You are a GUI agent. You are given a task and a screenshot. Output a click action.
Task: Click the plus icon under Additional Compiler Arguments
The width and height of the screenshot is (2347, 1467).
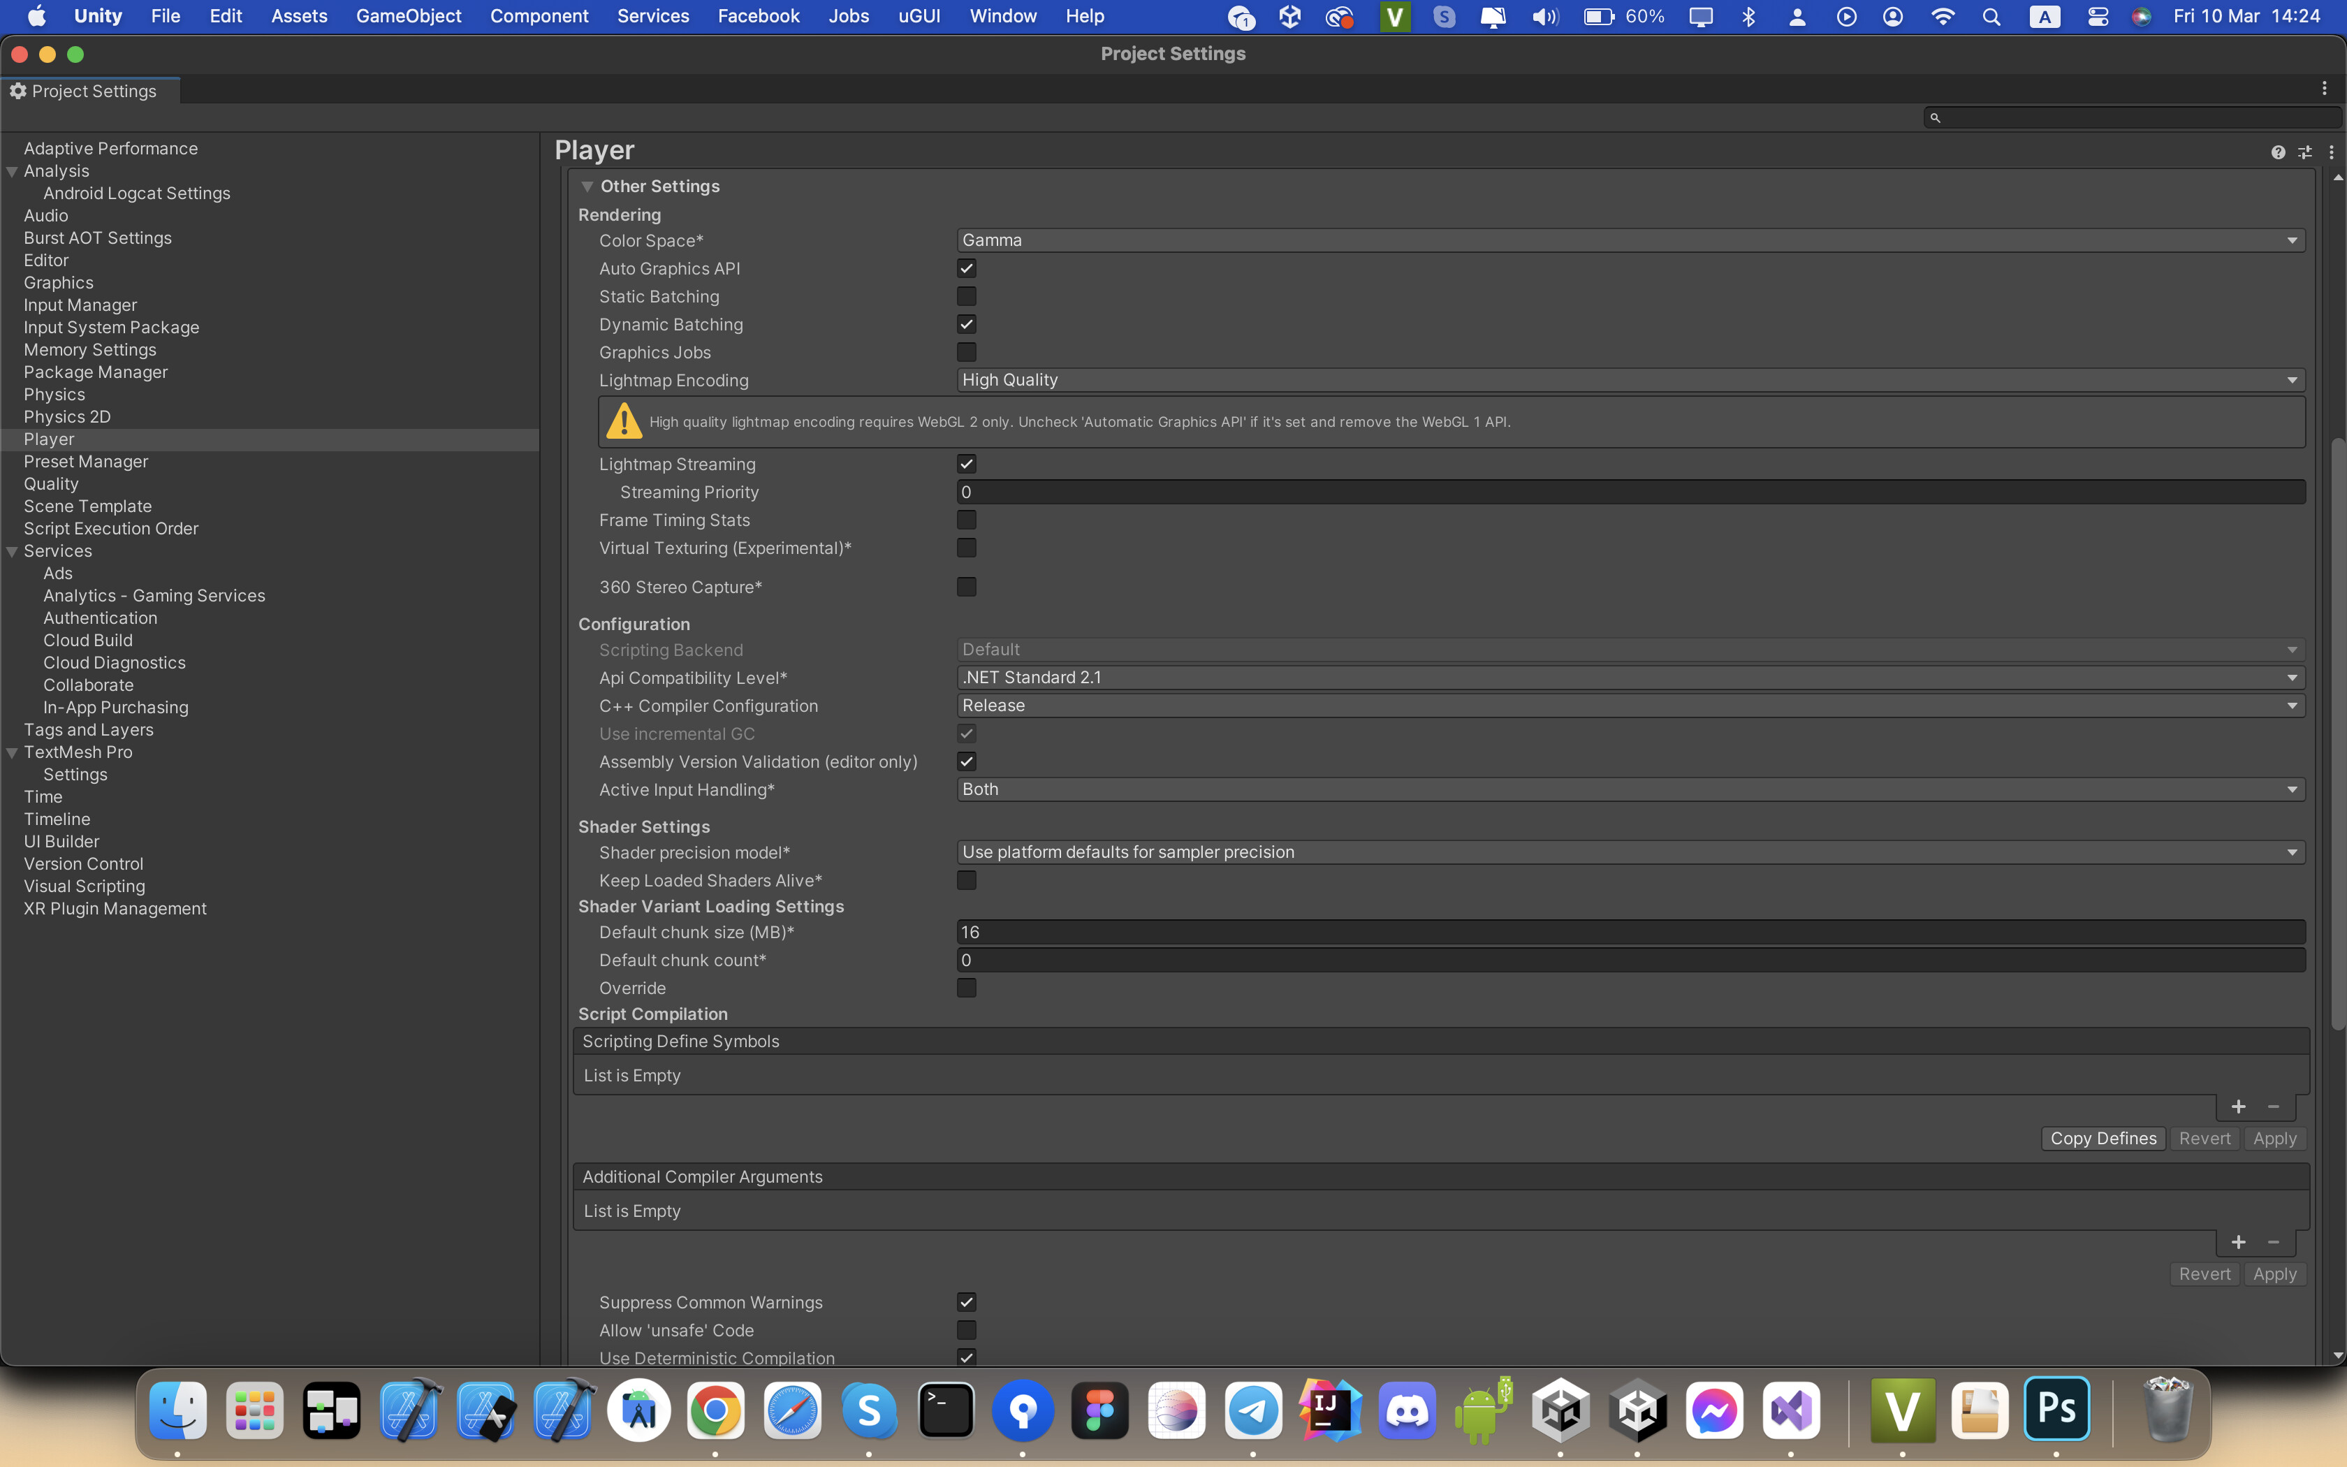coord(2238,1242)
